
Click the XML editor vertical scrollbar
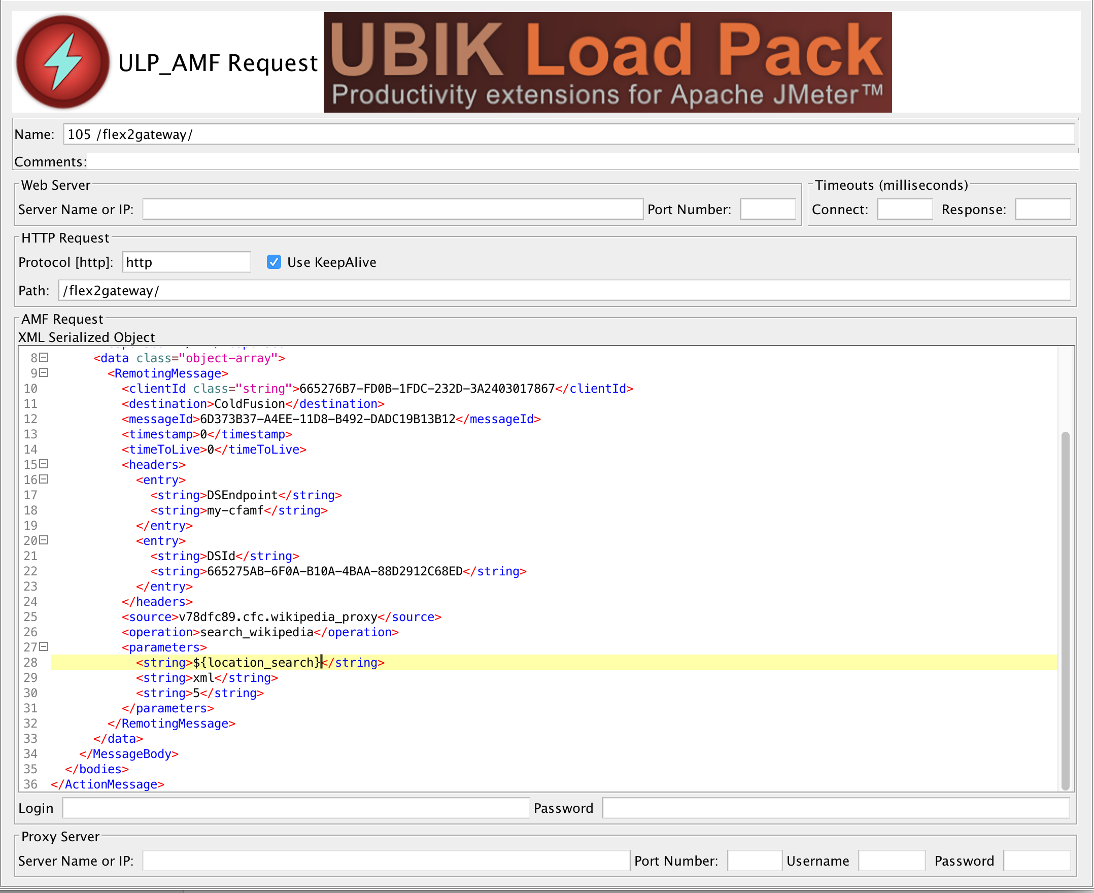click(1065, 610)
